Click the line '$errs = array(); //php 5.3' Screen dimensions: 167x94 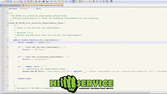pos(33,42)
